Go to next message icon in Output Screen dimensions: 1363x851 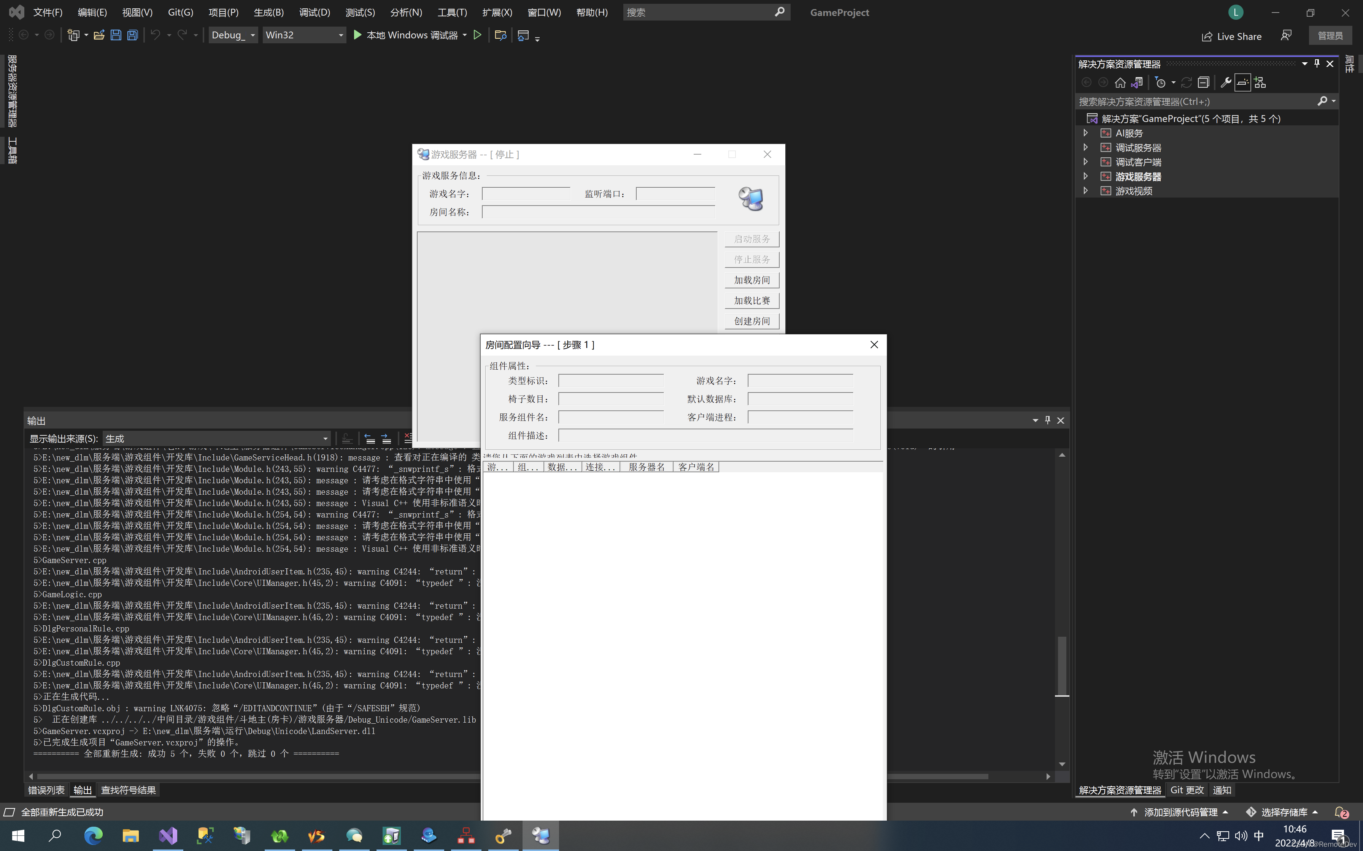click(386, 438)
